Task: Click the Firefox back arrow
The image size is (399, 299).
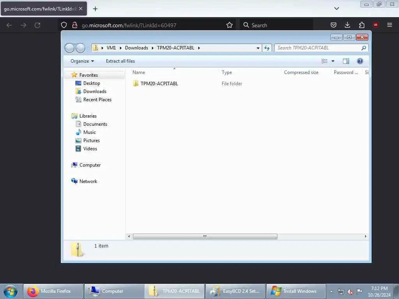Action: [9, 25]
